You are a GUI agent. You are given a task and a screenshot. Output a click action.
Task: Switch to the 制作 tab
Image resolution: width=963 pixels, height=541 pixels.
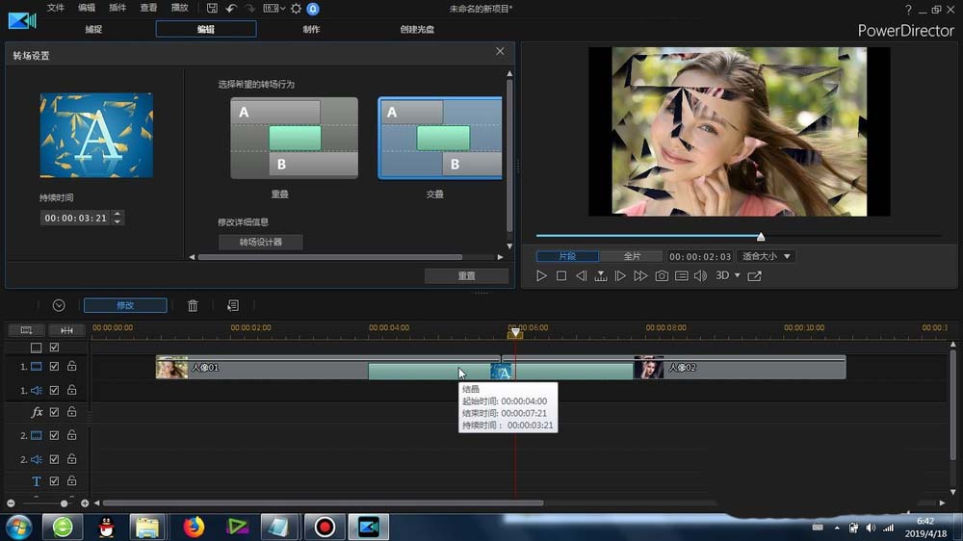[x=311, y=29]
